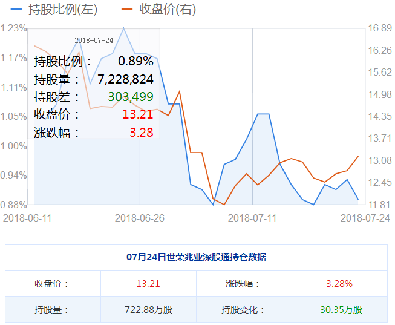Click the 16.89 right axis value
This screenshot has width=395, height=325.
(x=380, y=28)
